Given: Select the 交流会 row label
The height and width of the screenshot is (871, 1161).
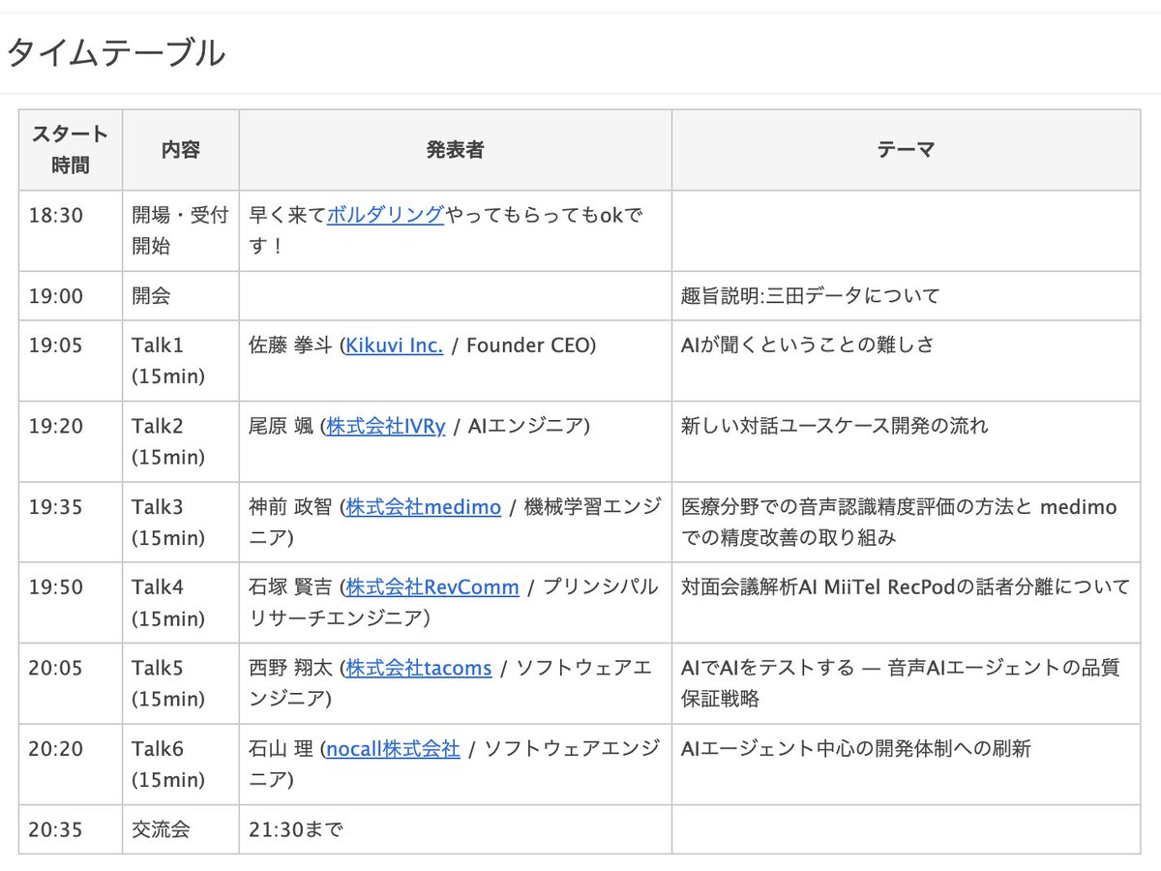Looking at the screenshot, I should click(x=160, y=829).
